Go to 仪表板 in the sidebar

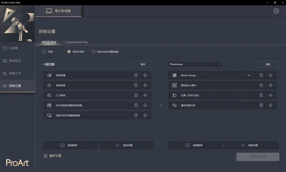coord(17,48)
